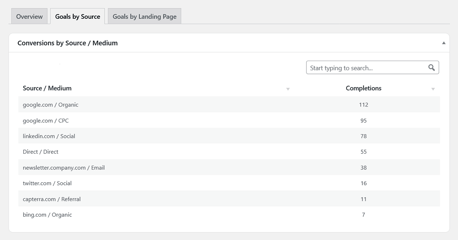
Task: Click the 38 completions value
Action: [x=363, y=168]
